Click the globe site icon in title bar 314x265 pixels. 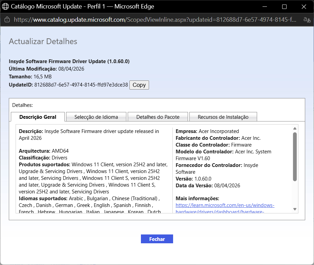pyautogui.click(x=5, y=6)
